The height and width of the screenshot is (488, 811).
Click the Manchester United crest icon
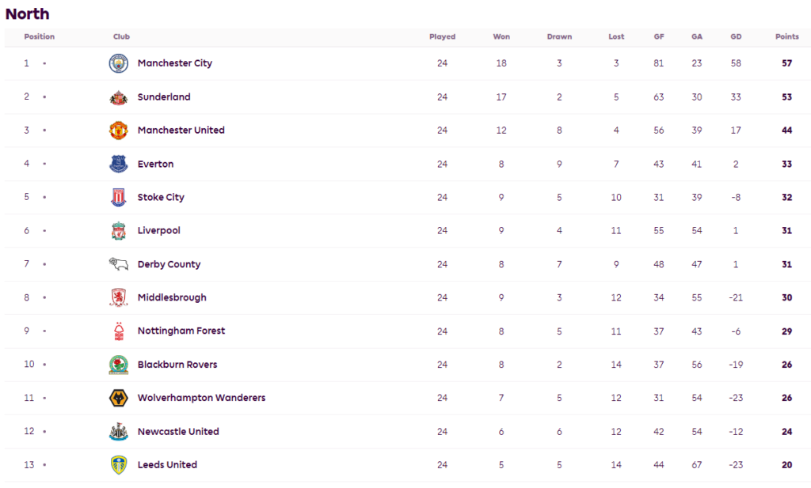pos(118,131)
